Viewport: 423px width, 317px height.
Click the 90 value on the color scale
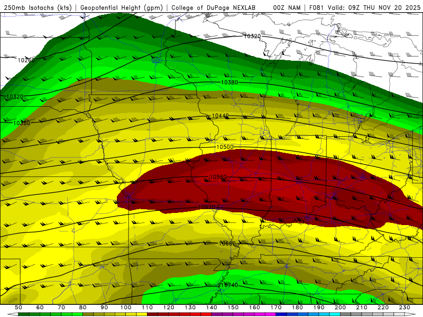pos(104,307)
